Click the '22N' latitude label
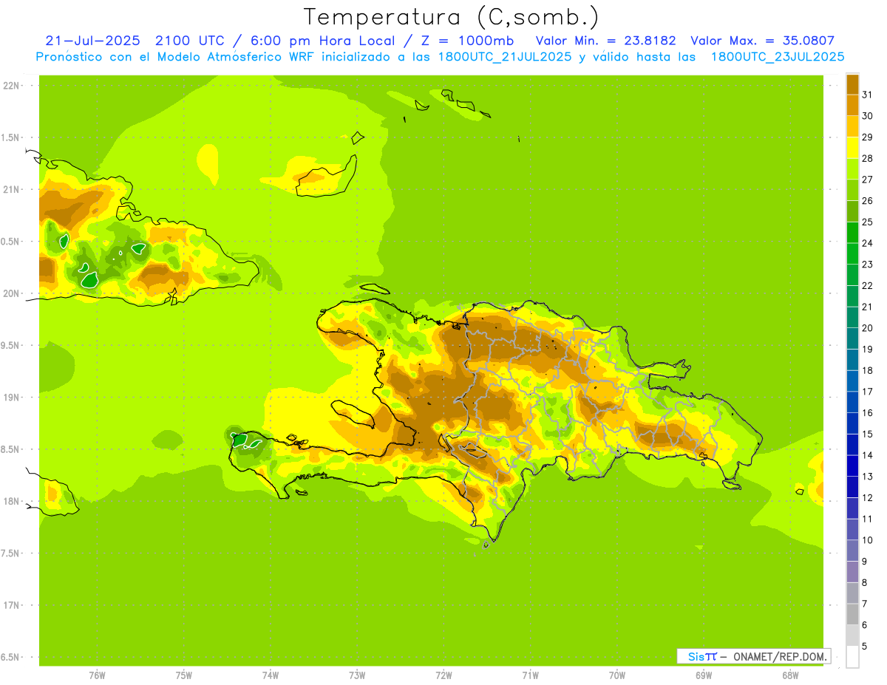This screenshot has height=685, width=887. (x=11, y=86)
